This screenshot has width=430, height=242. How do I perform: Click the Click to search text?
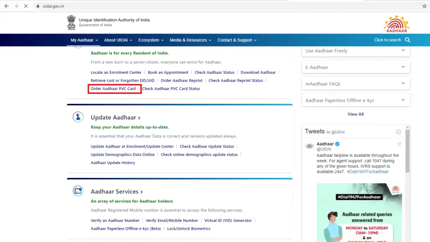pos(388,40)
